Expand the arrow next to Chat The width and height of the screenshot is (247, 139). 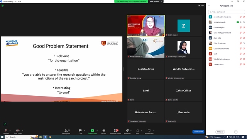pos(85,131)
